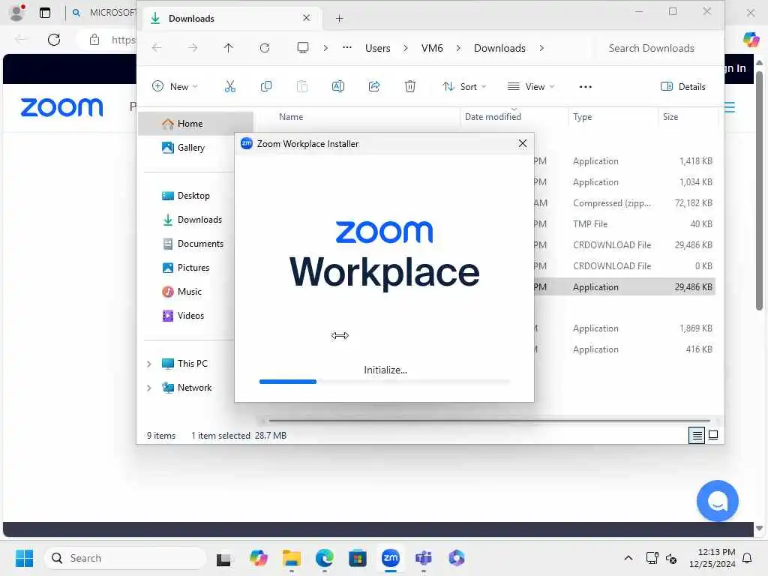This screenshot has height=576, width=768.
Task: Click the Cut scissors icon in Explorer toolbar
Action: click(x=229, y=87)
